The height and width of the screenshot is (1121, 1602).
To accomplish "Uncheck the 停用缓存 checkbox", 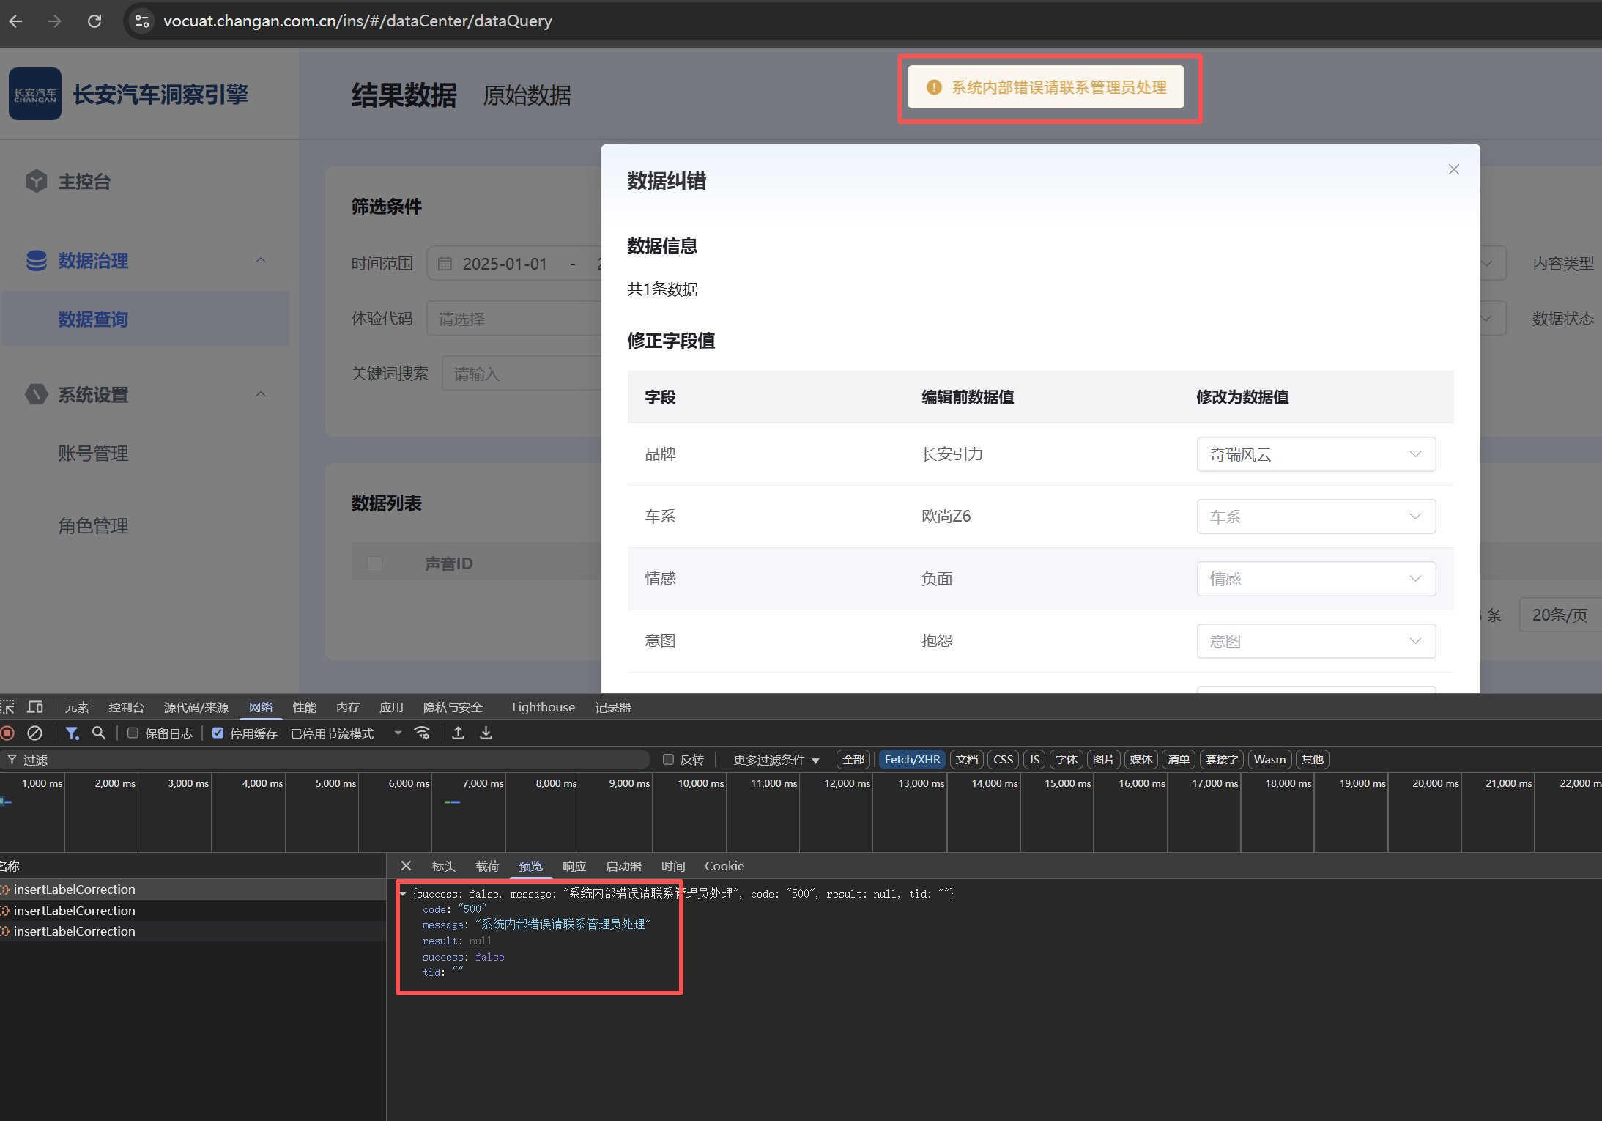I will point(218,733).
